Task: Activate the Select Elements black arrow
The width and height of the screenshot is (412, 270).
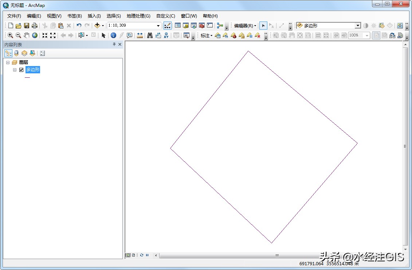Action: (x=103, y=35)
